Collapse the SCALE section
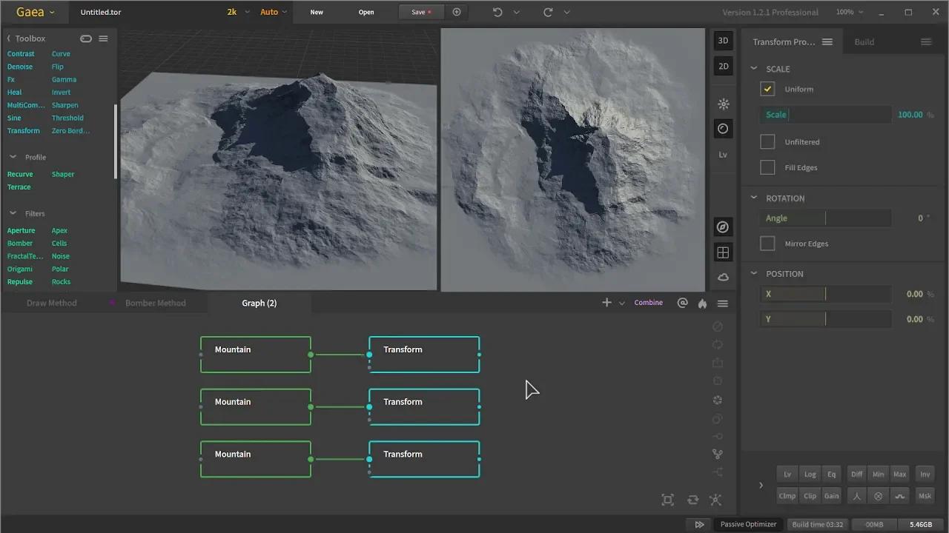The image size is (949, 533). click(x=753, y=68)
